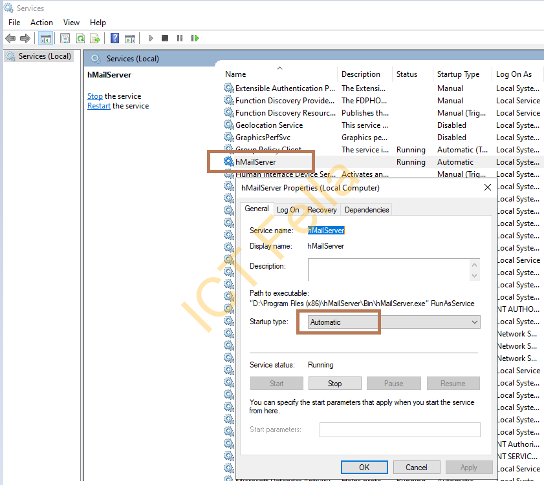Click the Refresh toolbar icon
This screenshot has width=544, height=485.
pos(80,38)
